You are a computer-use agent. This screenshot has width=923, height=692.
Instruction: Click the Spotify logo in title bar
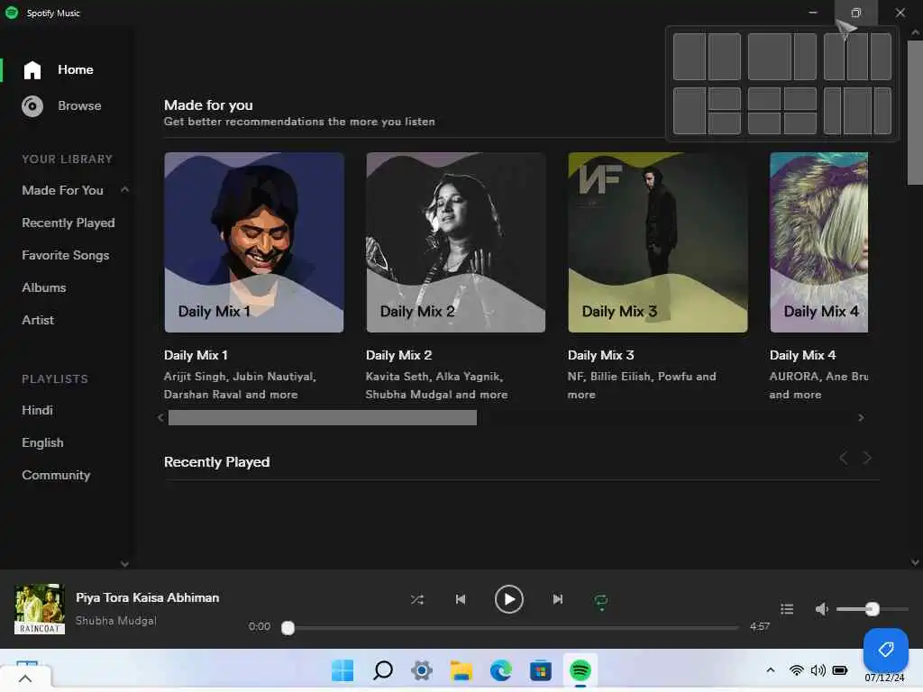(11, 13)
